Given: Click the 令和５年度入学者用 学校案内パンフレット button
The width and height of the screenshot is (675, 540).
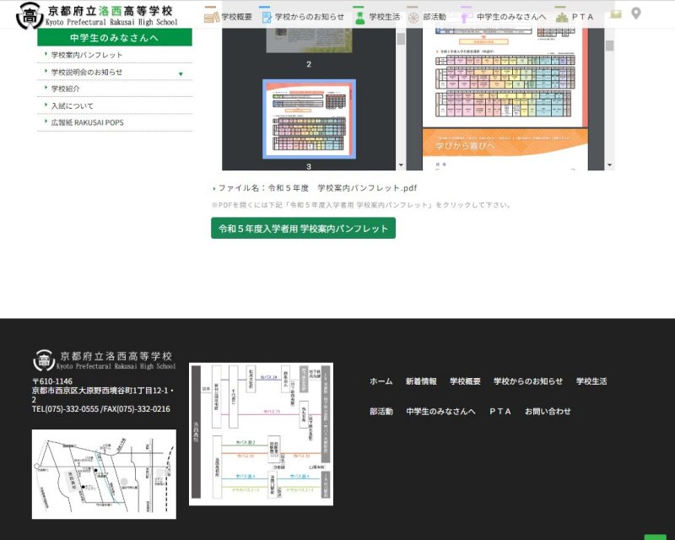Looking at the screenshot, I should pyautogui.click(x=303, y=229).
